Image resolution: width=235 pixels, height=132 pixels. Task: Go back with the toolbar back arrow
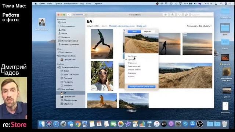coord(69,15)
